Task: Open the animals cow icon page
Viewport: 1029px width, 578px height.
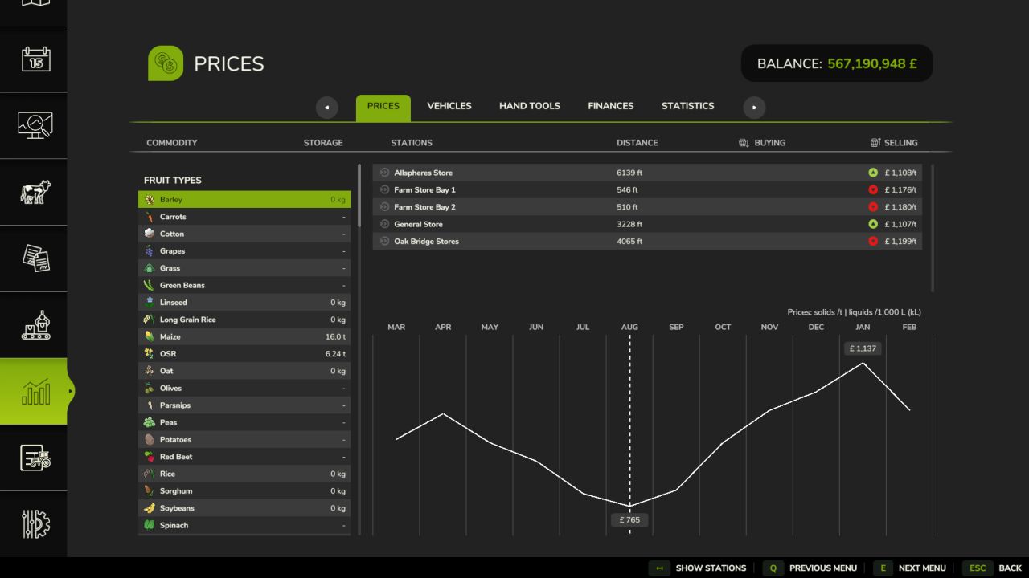Action: tap(35, 192)
